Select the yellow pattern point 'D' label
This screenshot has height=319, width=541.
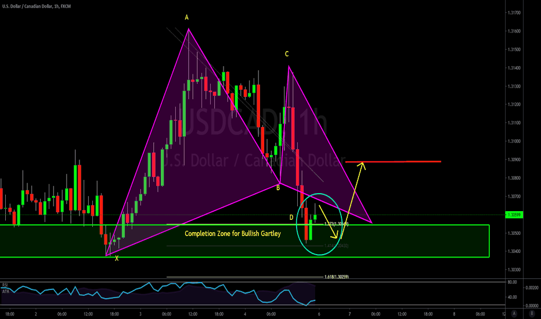291,217
